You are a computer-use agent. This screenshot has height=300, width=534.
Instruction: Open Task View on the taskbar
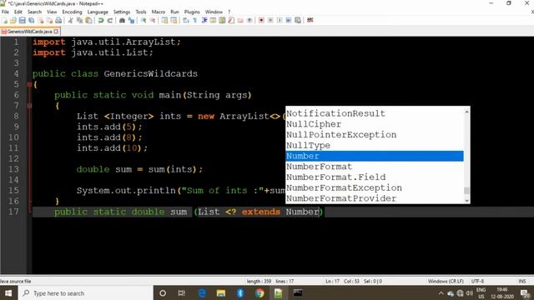182,293
